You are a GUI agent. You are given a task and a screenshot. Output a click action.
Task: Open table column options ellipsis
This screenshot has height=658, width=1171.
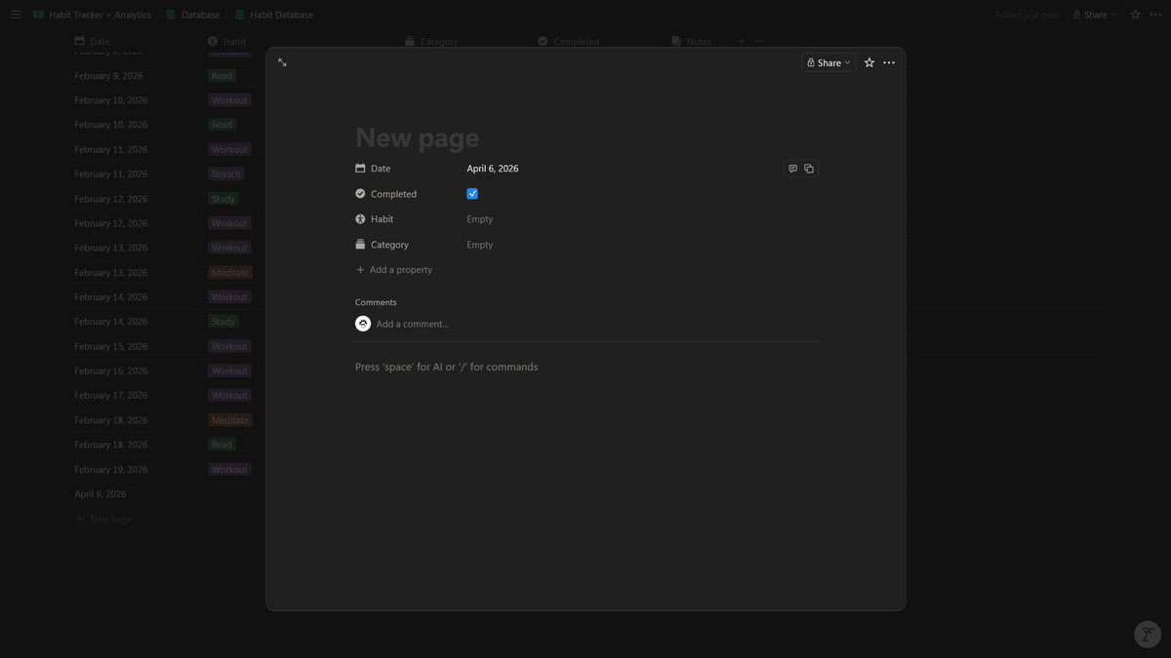760,42
